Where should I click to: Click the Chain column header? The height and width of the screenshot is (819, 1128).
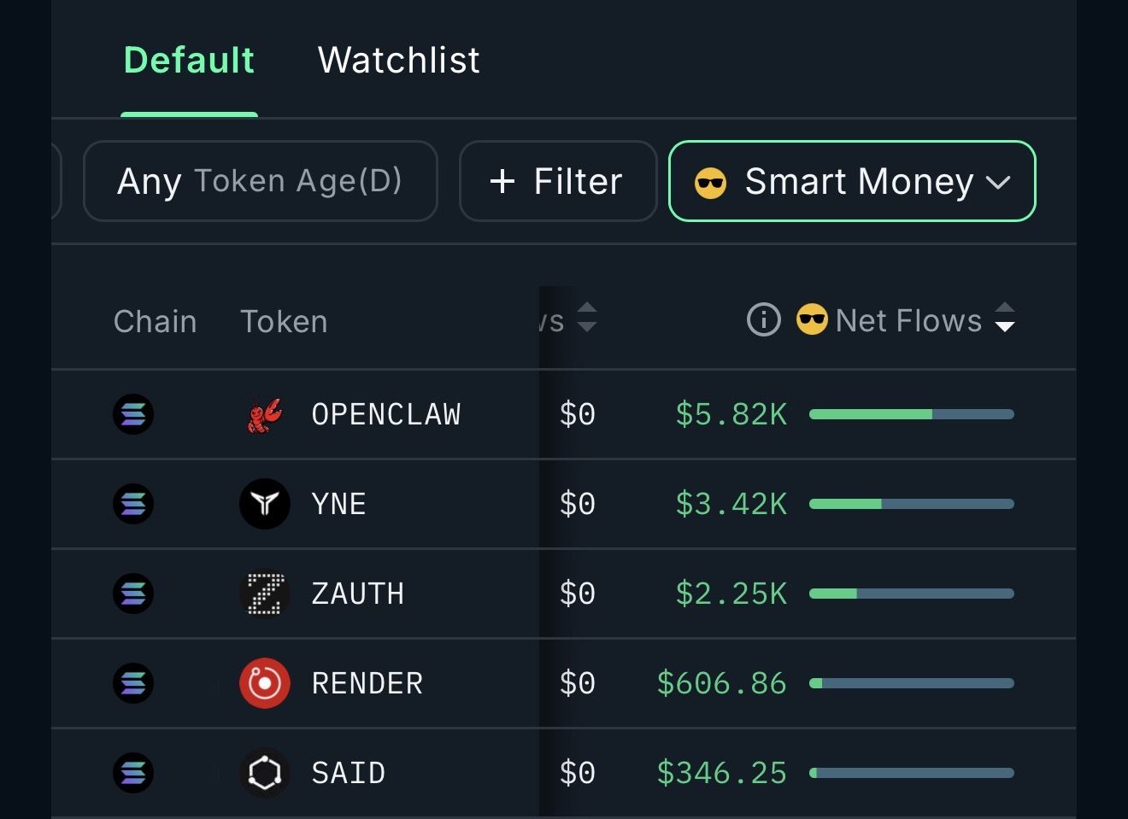coord(155,321)
